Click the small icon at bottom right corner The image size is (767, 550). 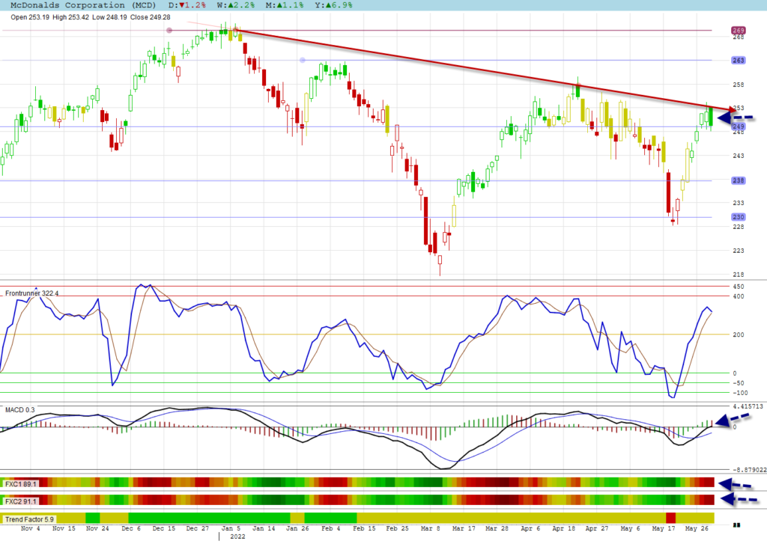pos(737,525)
